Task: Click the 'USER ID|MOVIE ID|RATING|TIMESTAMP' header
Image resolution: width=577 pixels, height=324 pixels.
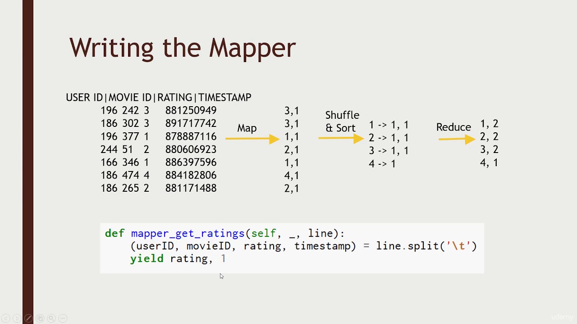Action: pos(159,97)
